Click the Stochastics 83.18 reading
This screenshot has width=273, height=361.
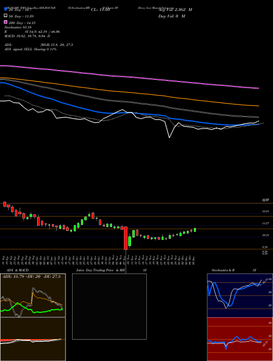click(18, 27)
